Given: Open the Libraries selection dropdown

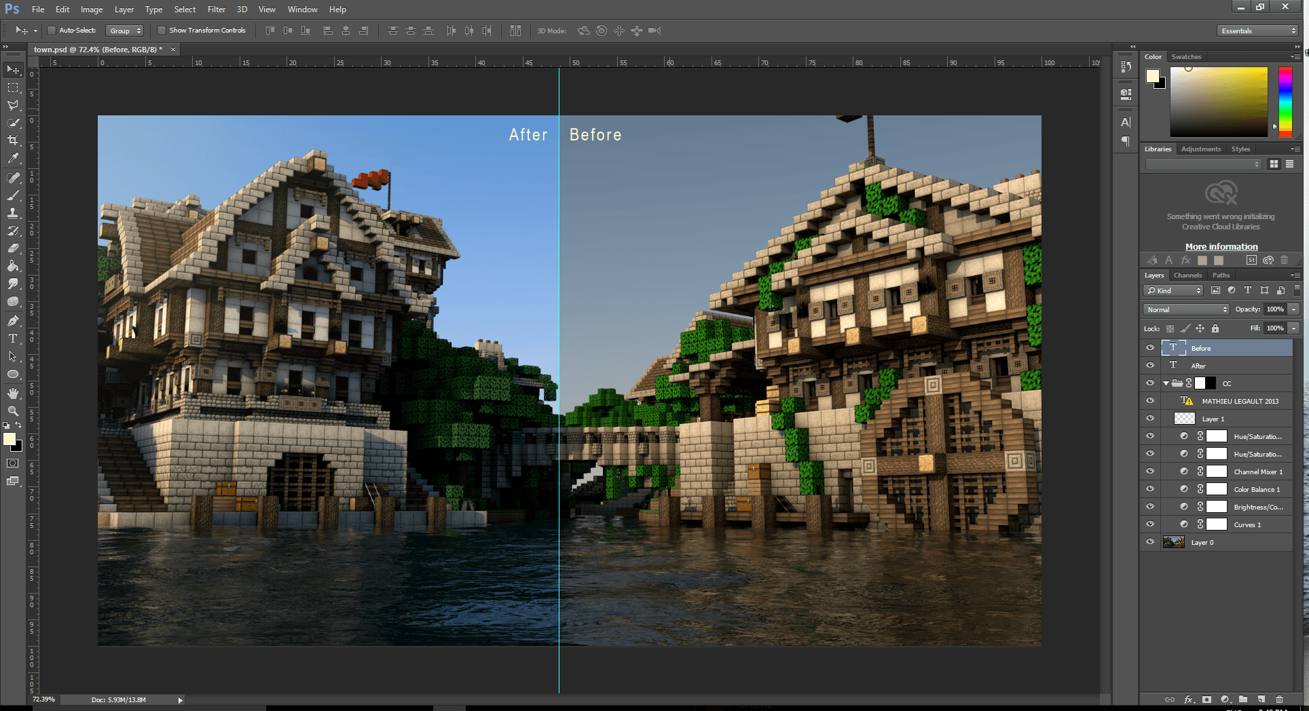Looking at the screenshot, I should (x=1203, y=164).
